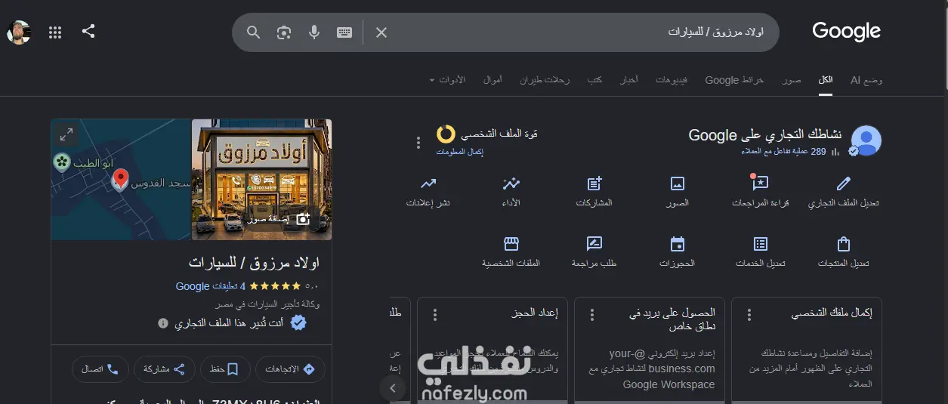Open the on-screen keyboard input tool
Image resolution: width=948 pixels, height=404 pixels.
coord(344,32)
